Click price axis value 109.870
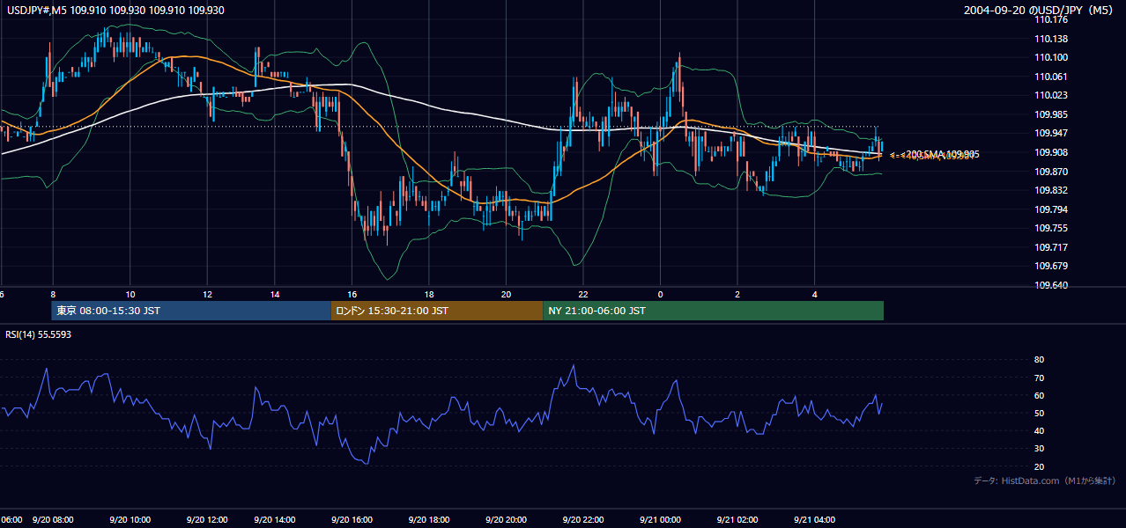Screen dimensions: 1126x528 1049,172
